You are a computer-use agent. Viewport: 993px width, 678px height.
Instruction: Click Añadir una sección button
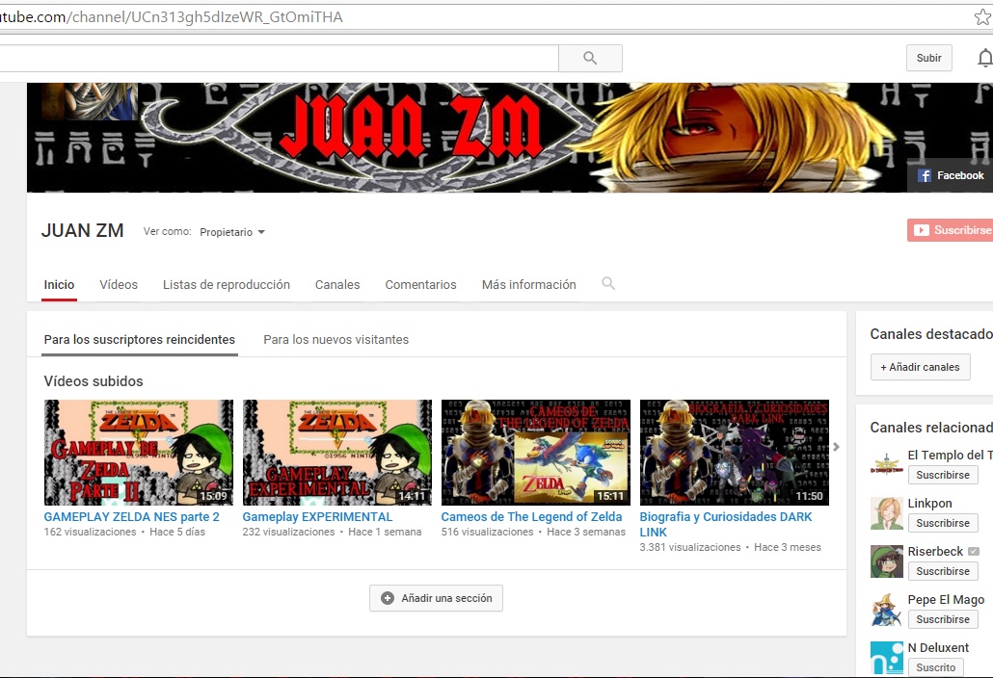(437, 598)
